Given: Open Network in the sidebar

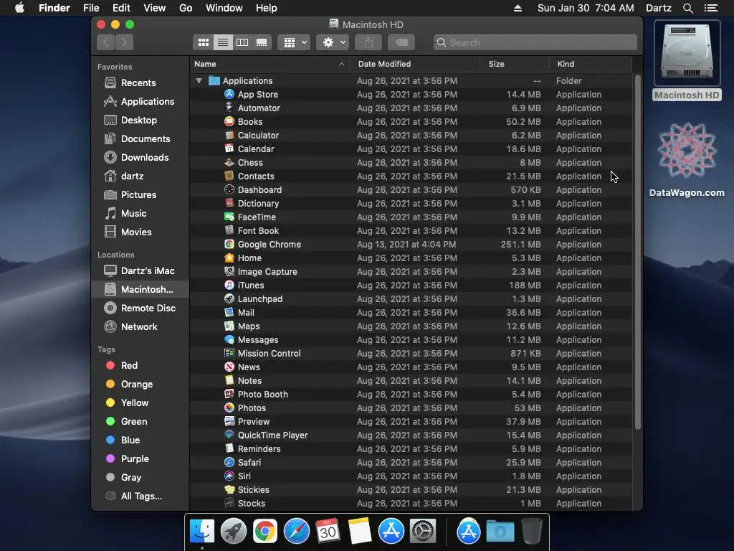Looking at the screenshot, I should [x=140, y=327].
